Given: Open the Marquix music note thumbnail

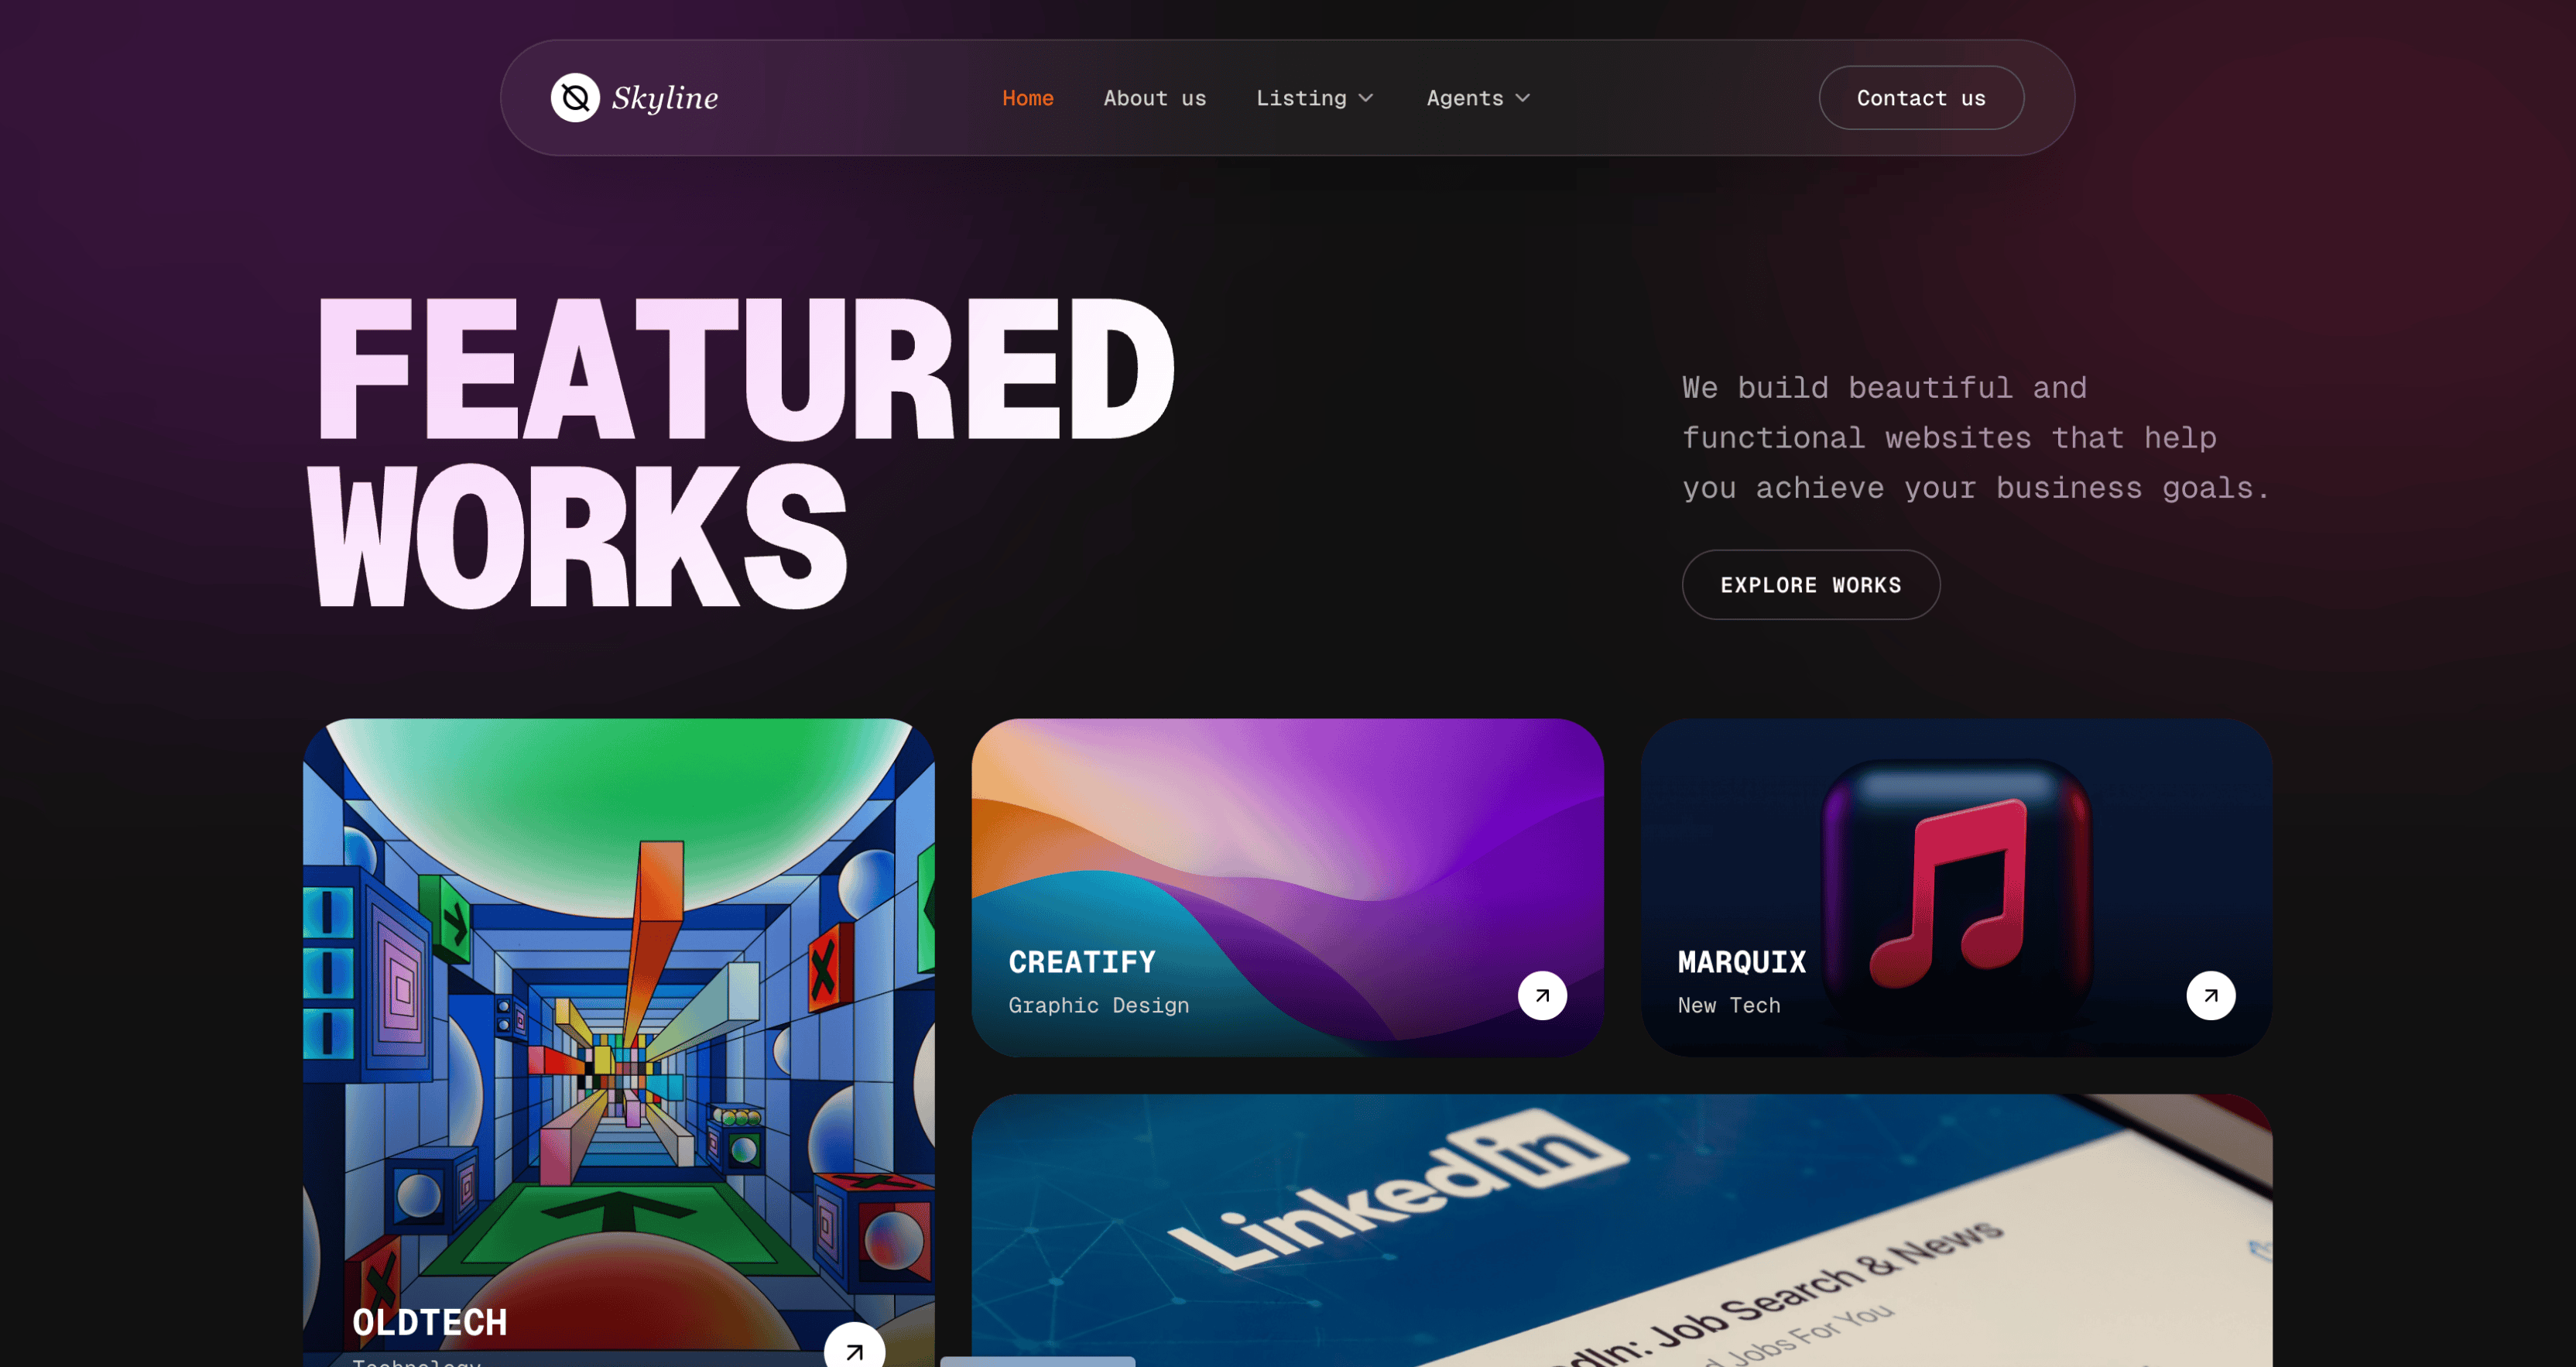Looking at the screenshot, I should point(1956,887).
